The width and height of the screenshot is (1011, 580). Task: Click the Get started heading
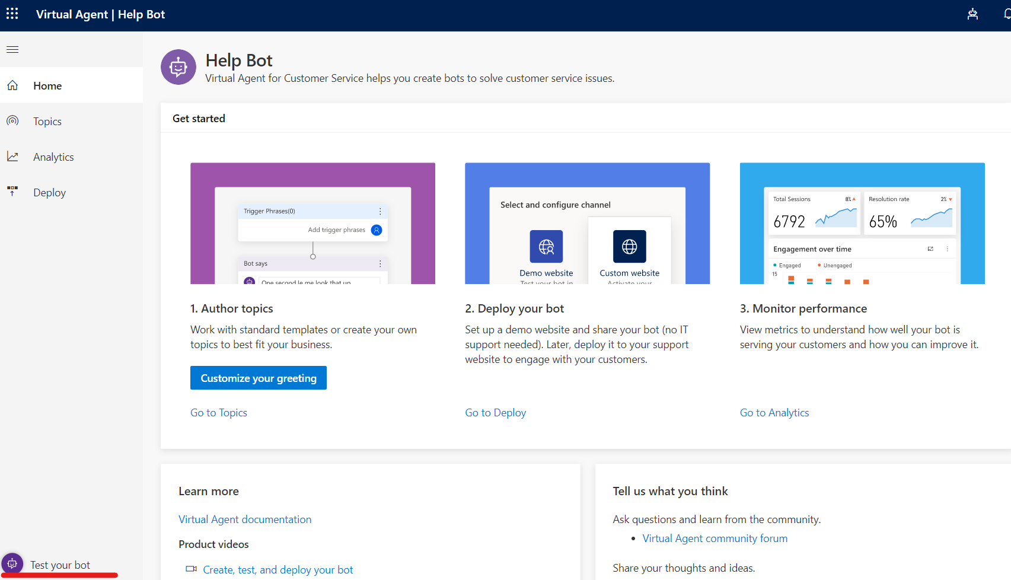tap(199, 119)
